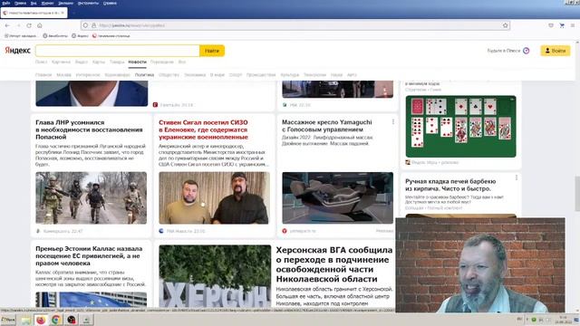Click the soldiers photo thumbnail

point(91,197)
